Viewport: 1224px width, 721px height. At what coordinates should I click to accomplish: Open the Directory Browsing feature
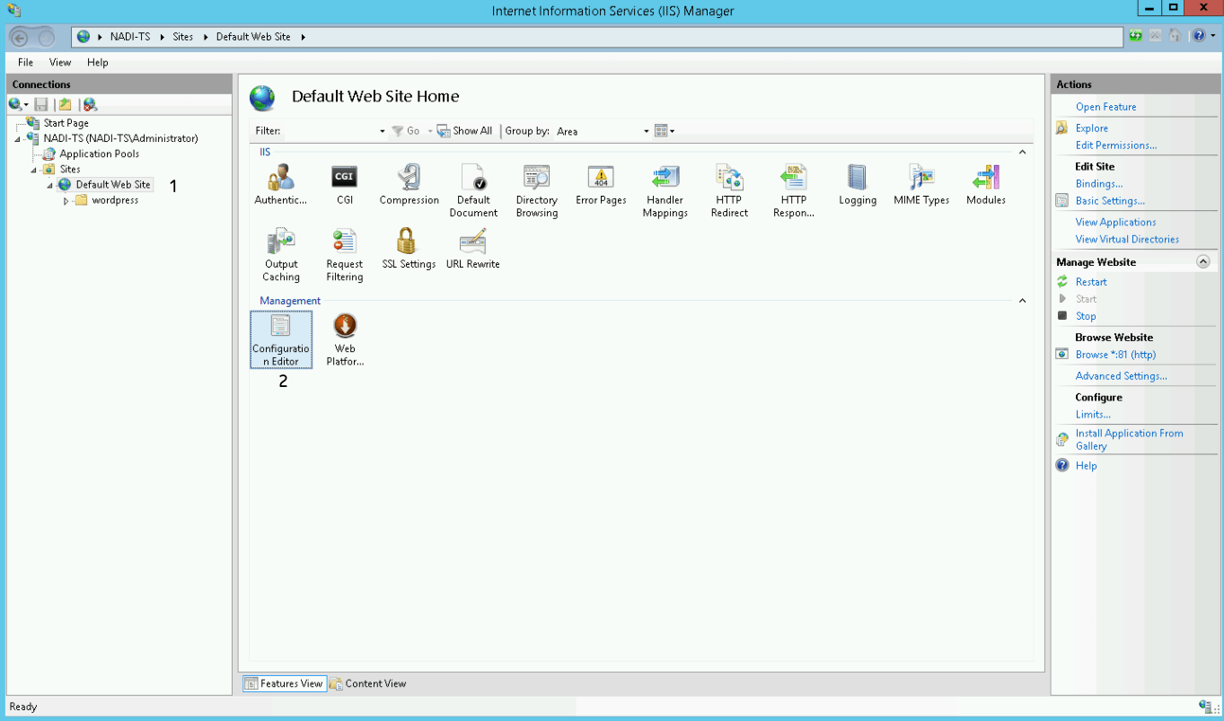click(537, 190)
